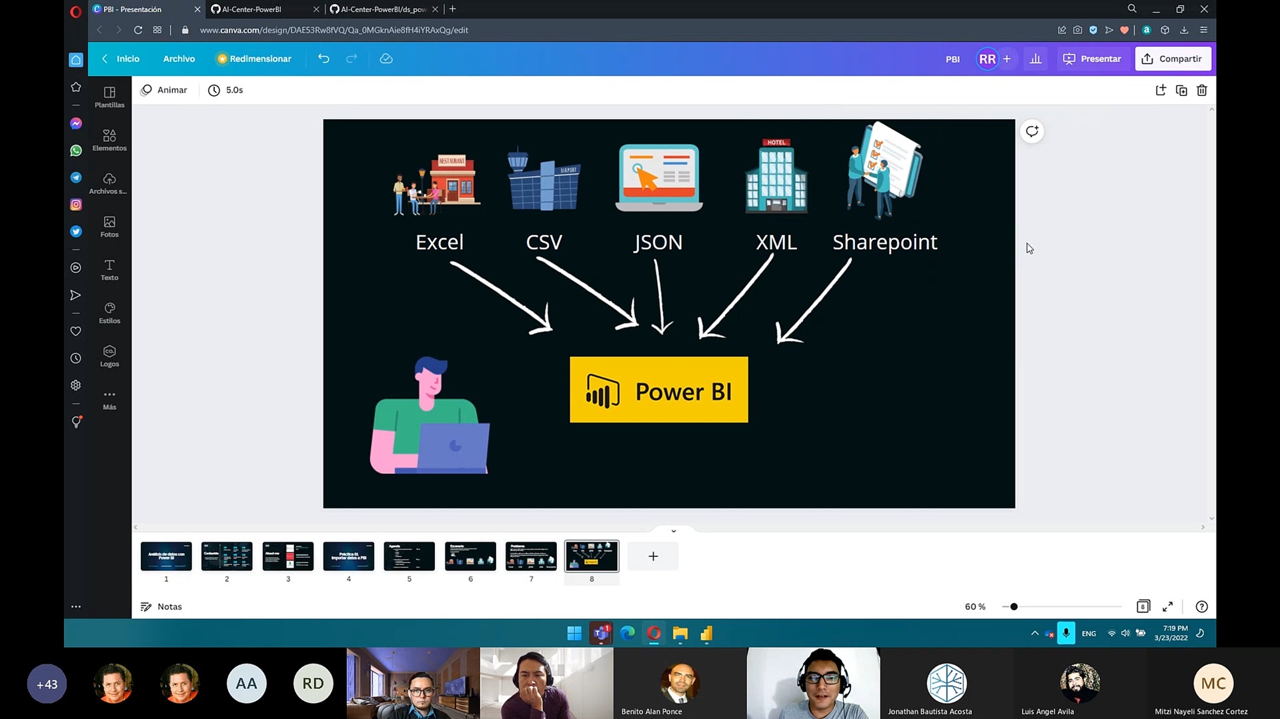
Task: Open the Archivos subidos uploads panel
Action: click(109, 183)
